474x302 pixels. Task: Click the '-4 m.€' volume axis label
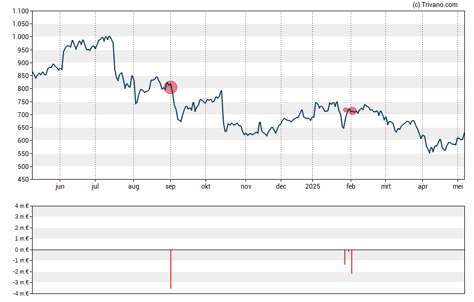21,293
